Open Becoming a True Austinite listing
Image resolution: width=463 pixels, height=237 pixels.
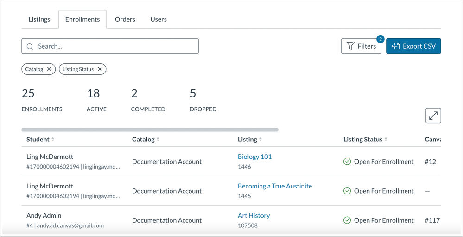[274, 186]
